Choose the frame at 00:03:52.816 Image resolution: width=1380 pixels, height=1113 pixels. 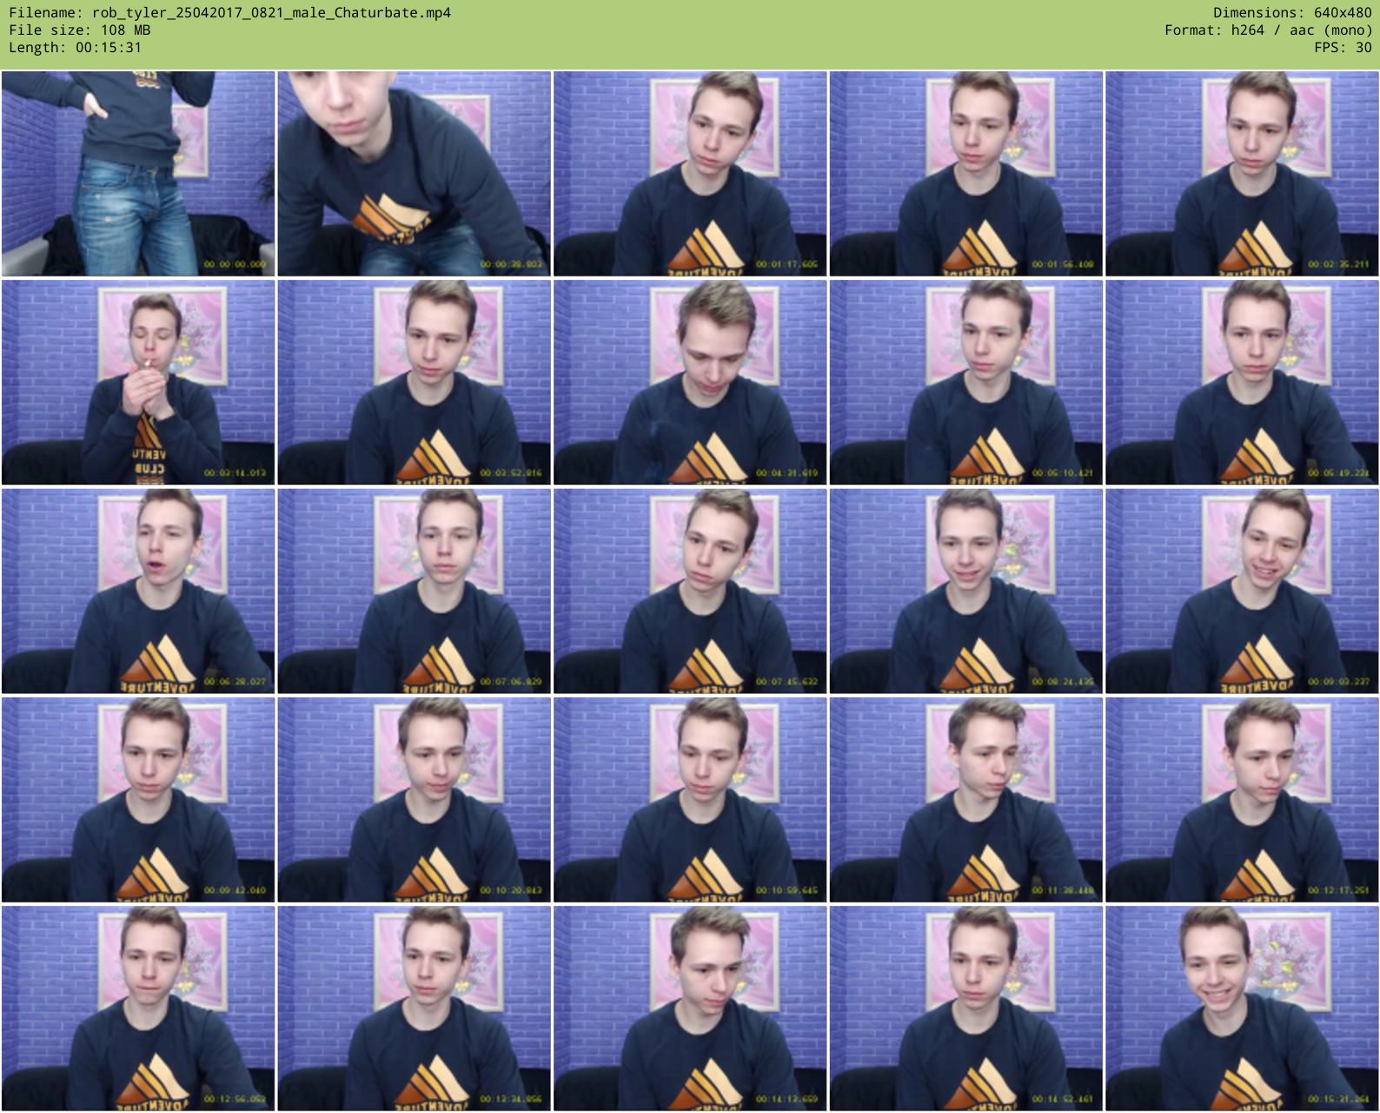click(x=415, y=383)
